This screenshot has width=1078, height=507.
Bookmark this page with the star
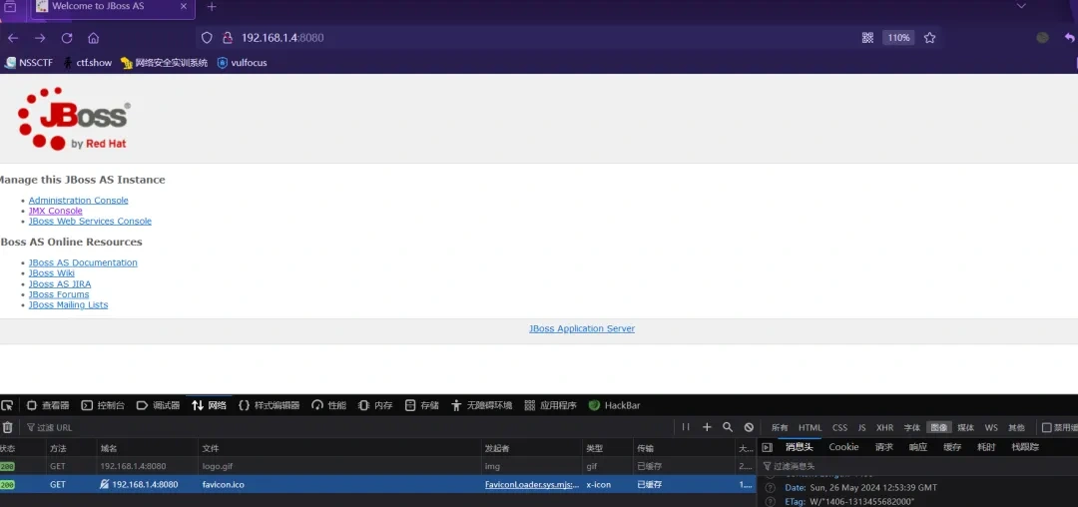(929, 38)
